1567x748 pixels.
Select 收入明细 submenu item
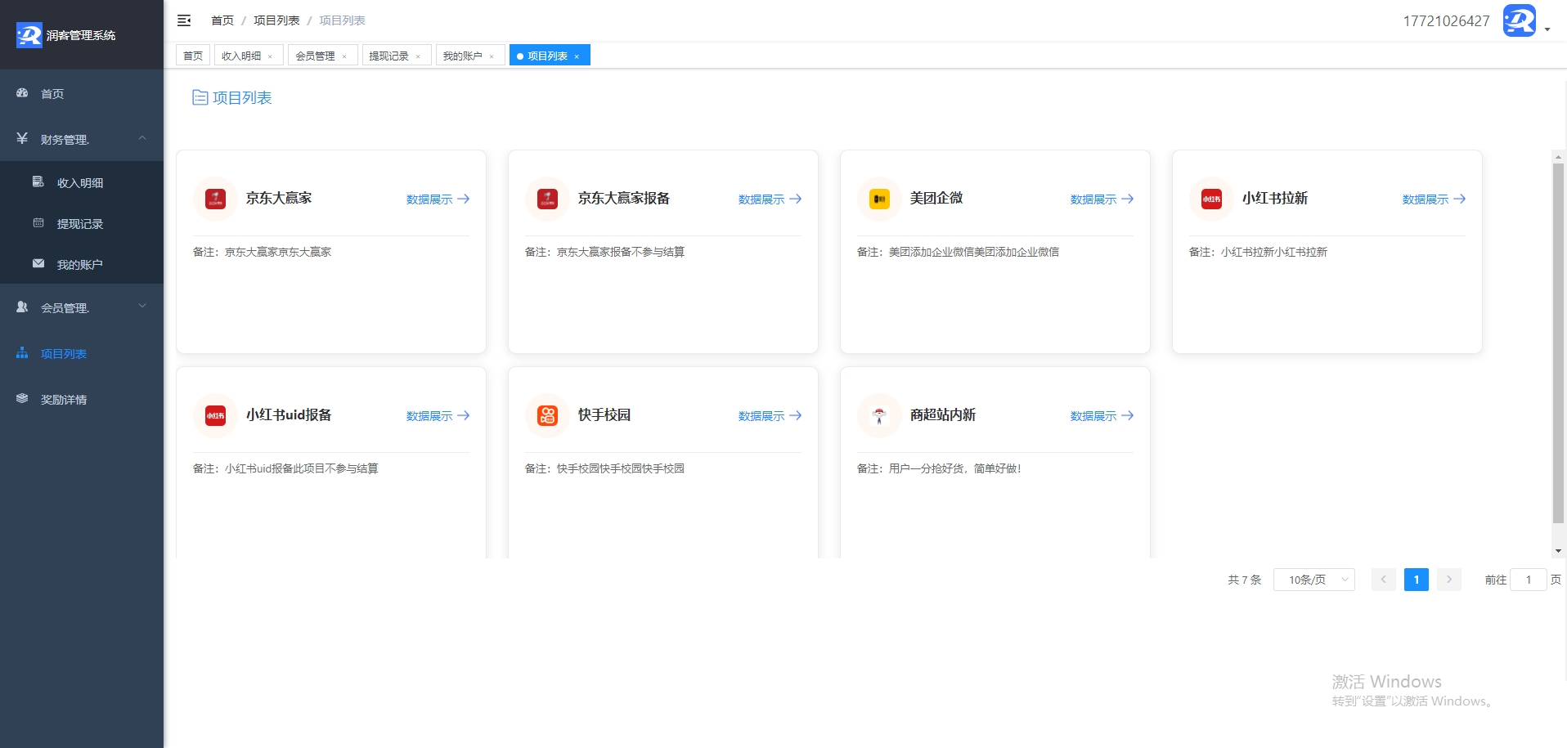[82, 182]
